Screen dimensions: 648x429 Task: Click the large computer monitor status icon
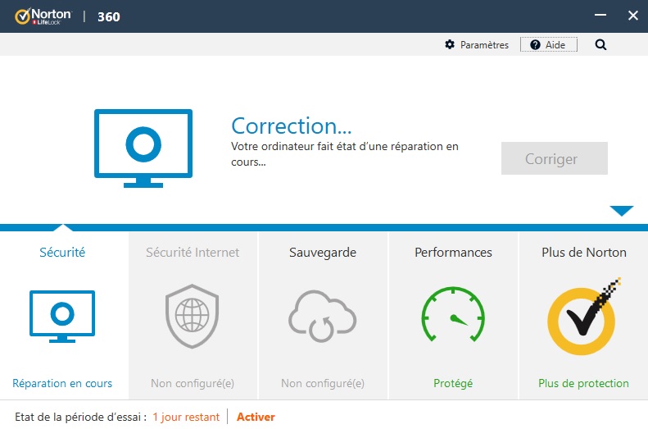tap(143, 148)
